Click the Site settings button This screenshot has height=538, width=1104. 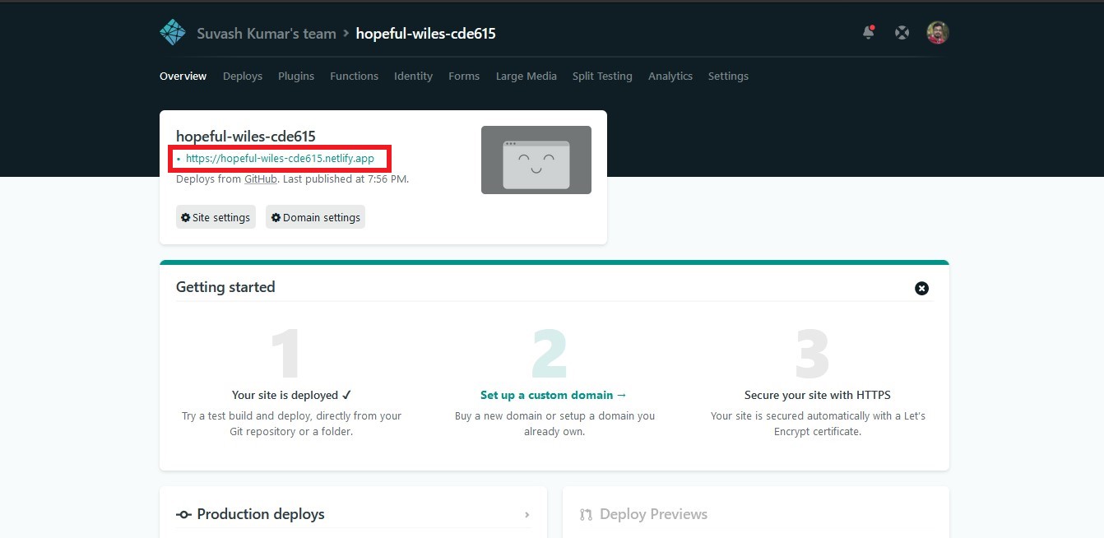(x=216, y=217)
